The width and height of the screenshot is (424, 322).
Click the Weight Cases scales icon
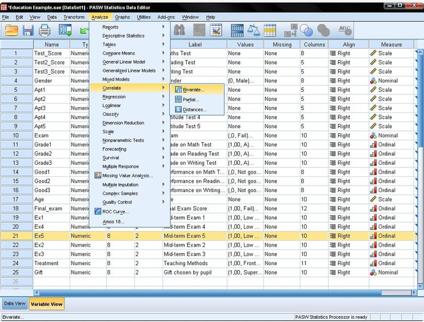coord(254,30)
